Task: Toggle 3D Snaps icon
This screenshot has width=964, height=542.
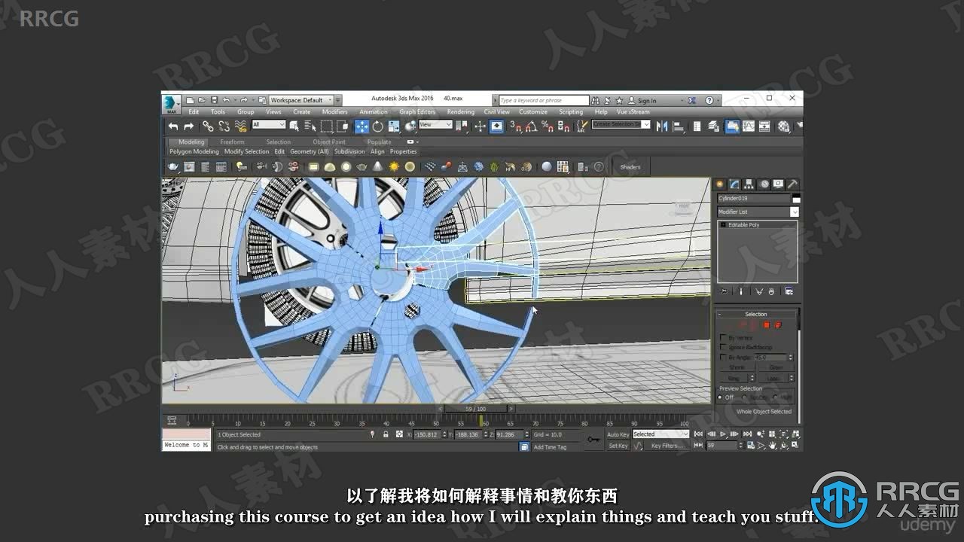Action: pyautogui.click(x=516, y=126)
